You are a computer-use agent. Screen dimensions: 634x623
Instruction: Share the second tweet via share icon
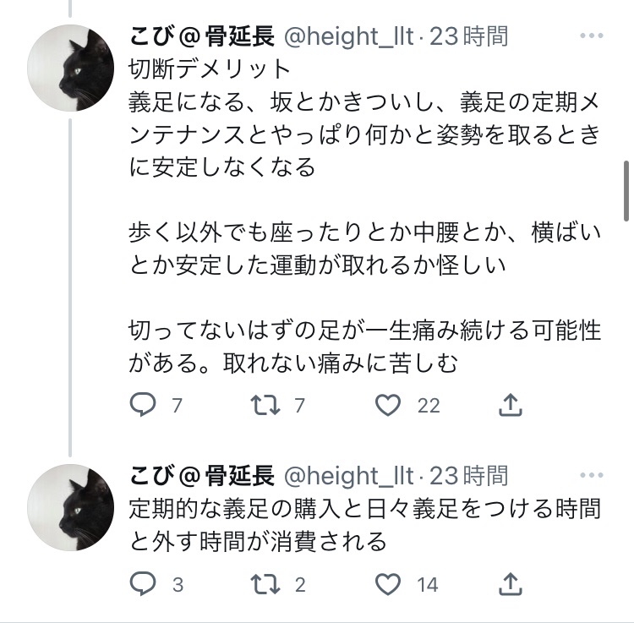click(511, 584)
